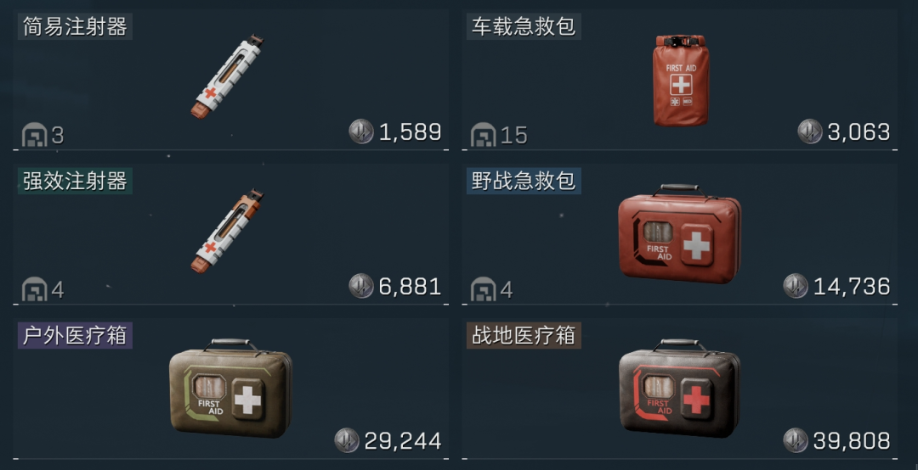Click the 39,808 price text
The width and height of the screenshot is (918, 470).
point(852,441)
